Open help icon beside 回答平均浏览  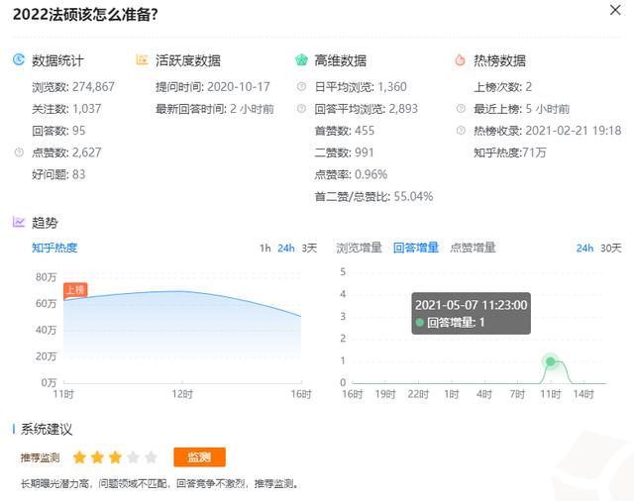coord(301,109)
